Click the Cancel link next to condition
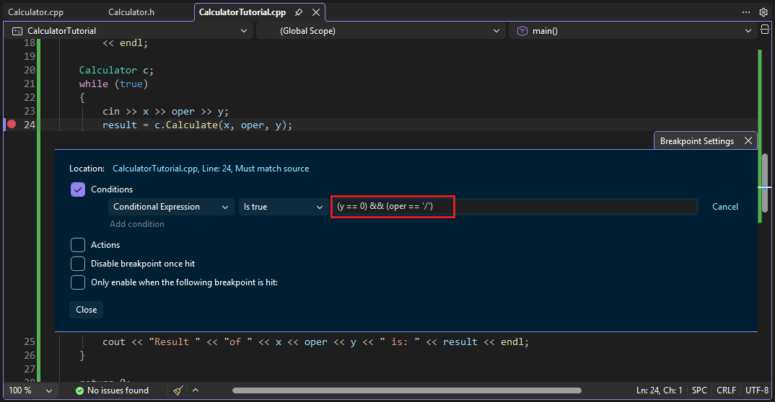The width and height of the screenshot is (775, 402). tap(725, 207)
